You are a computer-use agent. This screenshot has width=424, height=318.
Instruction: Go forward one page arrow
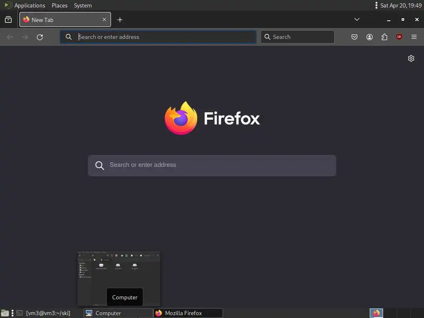(25, 37)
